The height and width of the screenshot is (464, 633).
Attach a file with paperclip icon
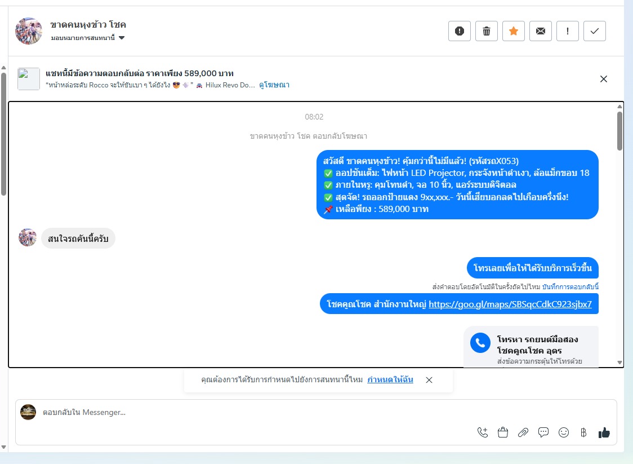523,432
